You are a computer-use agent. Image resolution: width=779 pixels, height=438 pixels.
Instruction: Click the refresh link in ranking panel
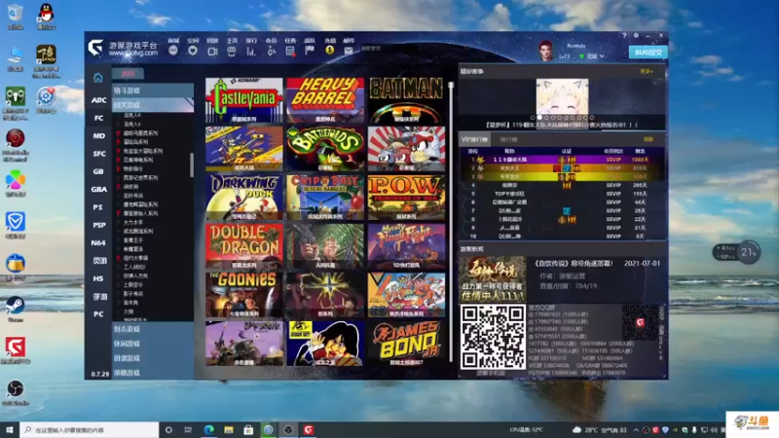[x=649, y=139]
